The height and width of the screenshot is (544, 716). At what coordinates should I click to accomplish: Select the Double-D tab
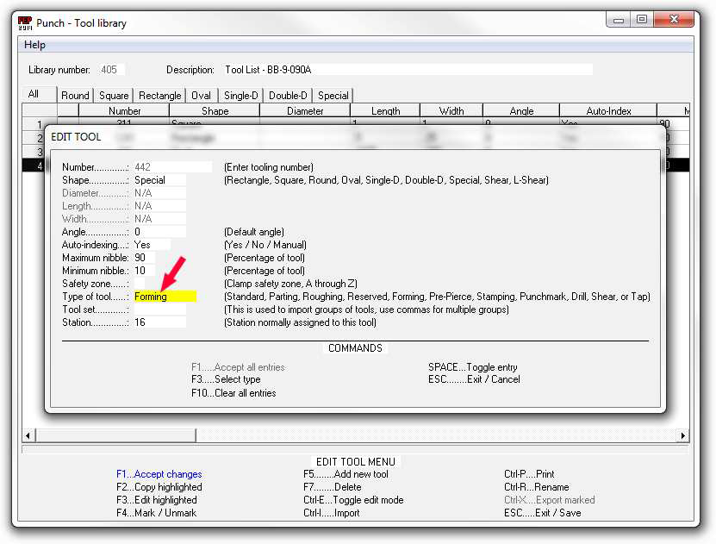288,96
